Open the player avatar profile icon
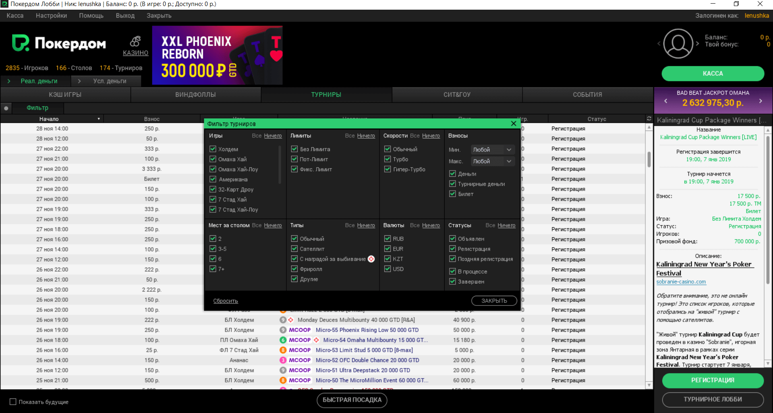The image size is (773, 413). click(678, 44)
